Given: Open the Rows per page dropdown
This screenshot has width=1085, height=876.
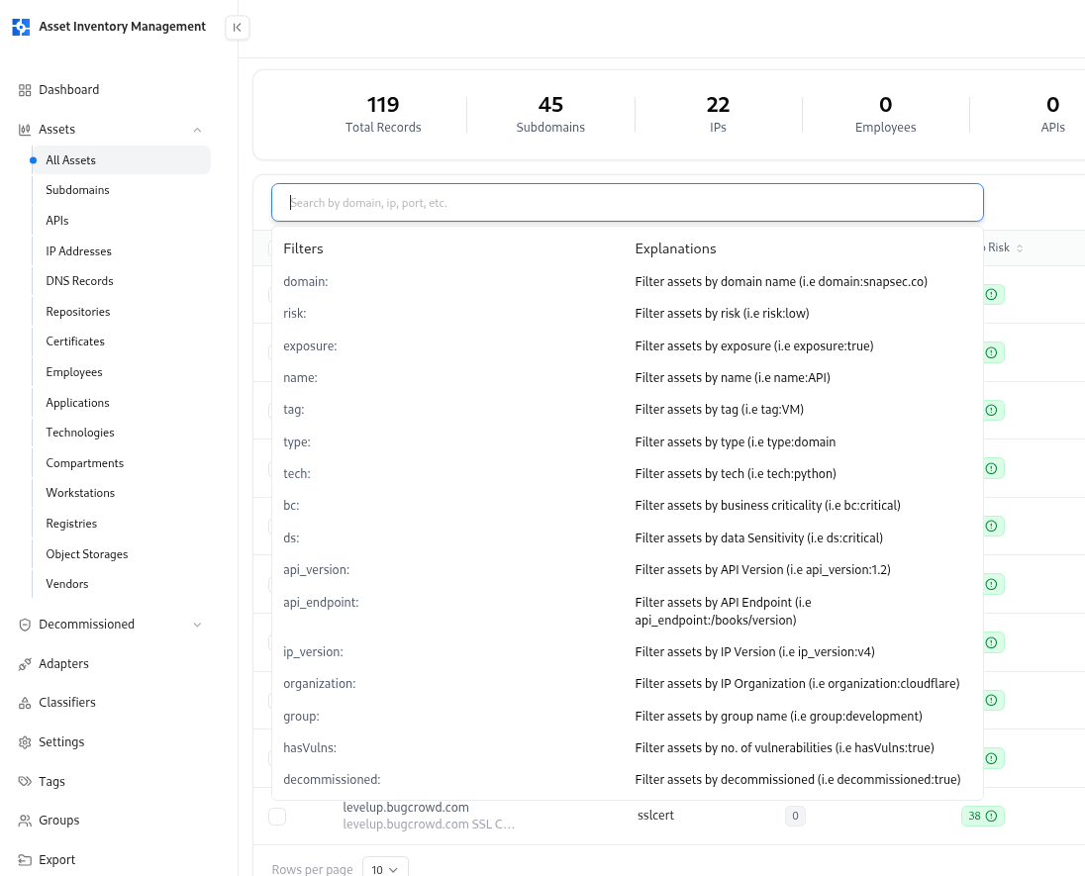Looking at the screenshot, I should (384, 868).
